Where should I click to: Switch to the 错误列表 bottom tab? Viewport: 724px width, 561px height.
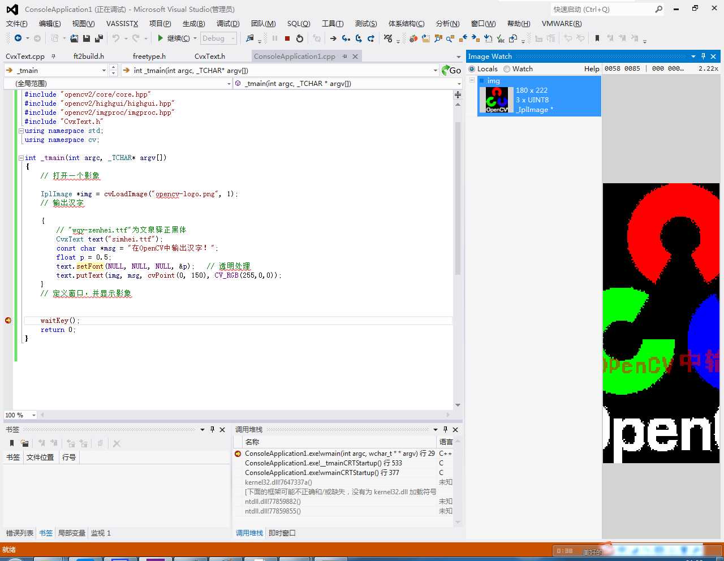tap(20, 533)
